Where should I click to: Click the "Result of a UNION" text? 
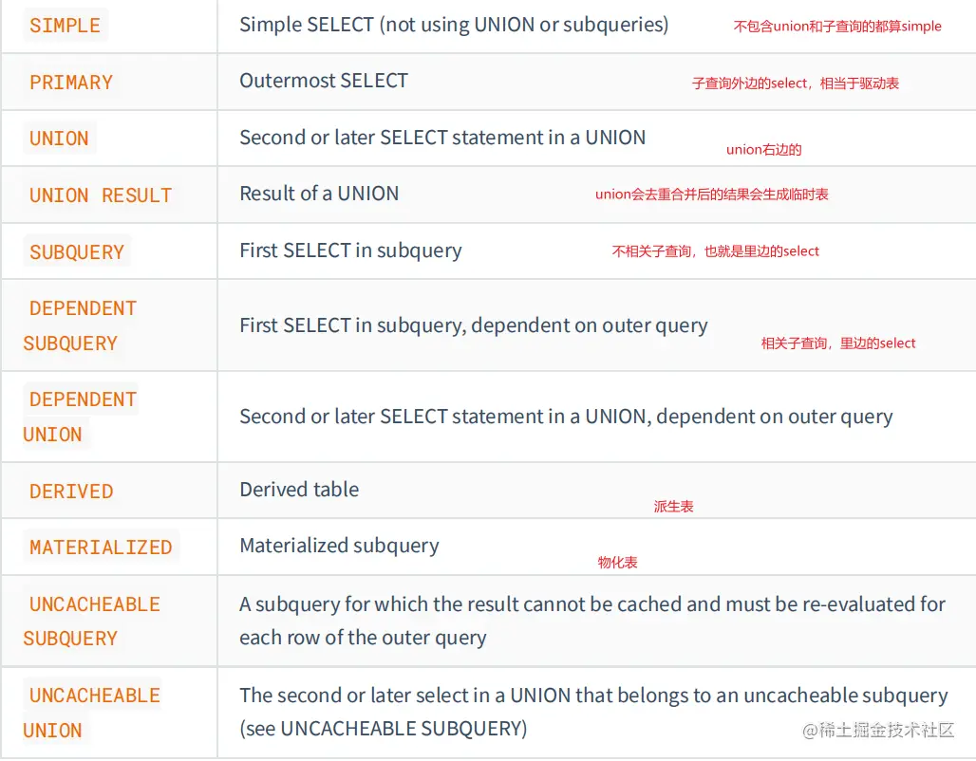[319, 194]
